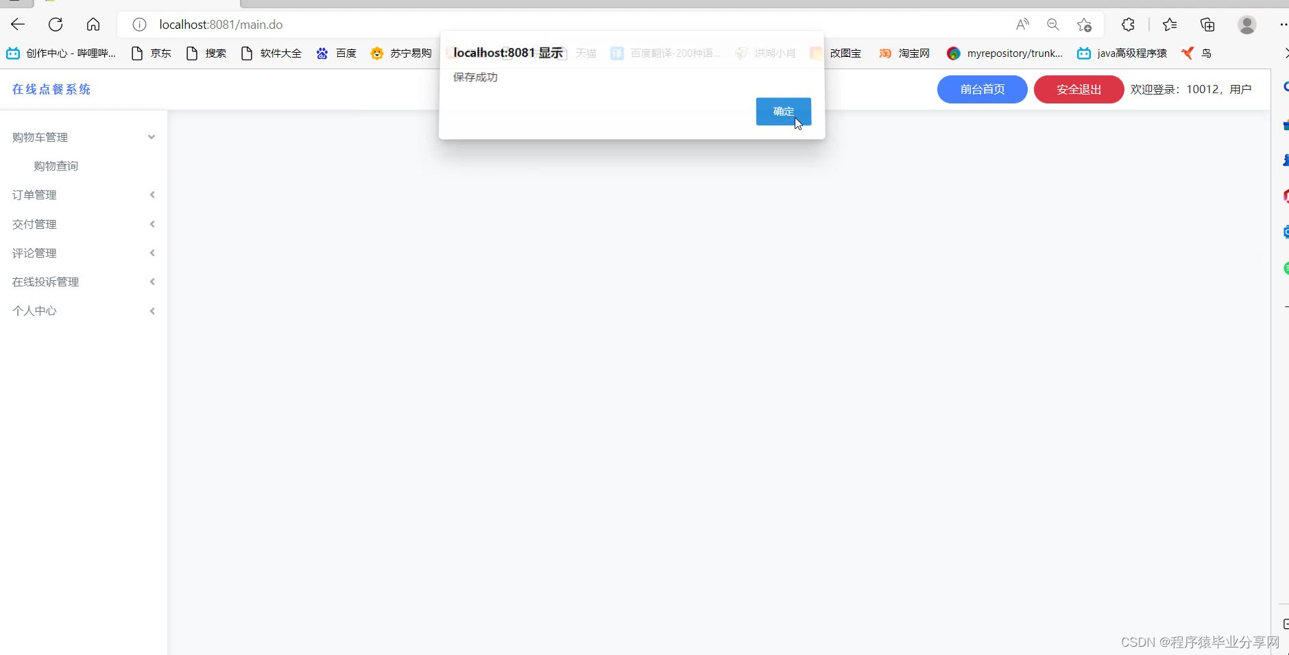Click 保存成功 dialog message
1289x655 pixels.
click(475, 77)
